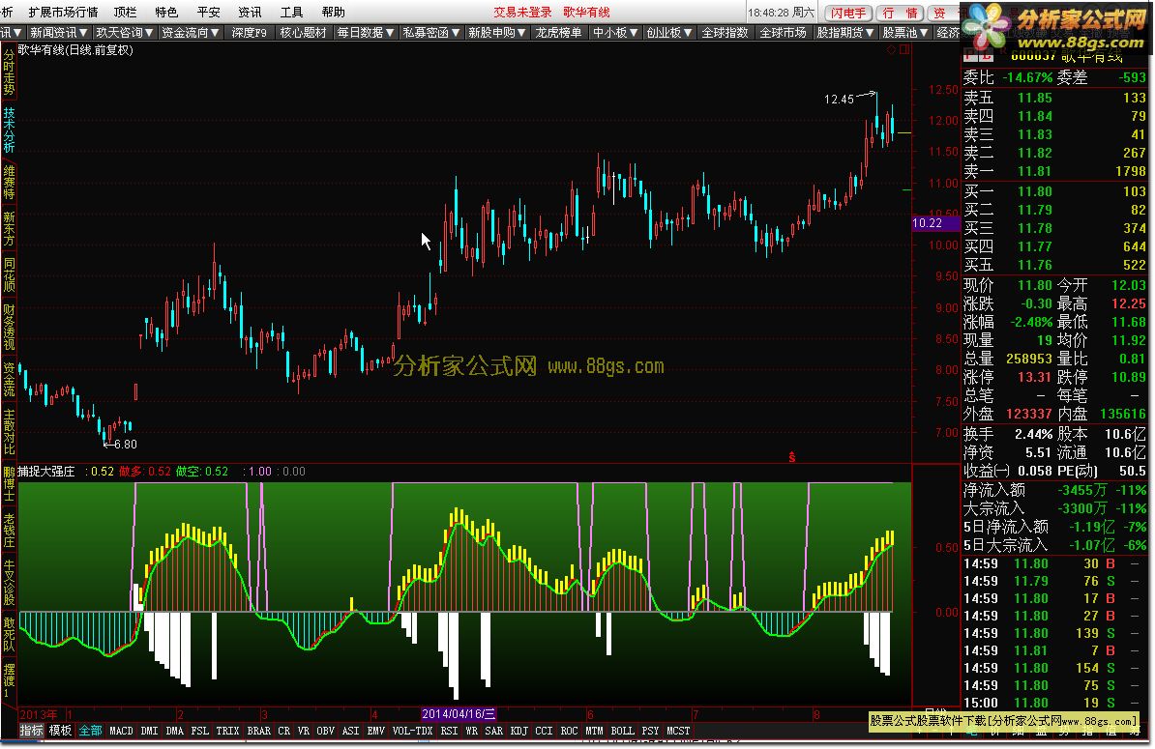1155x749 pixels.
Task: Select the TRIX indicator tab
Action: point(227,731)
